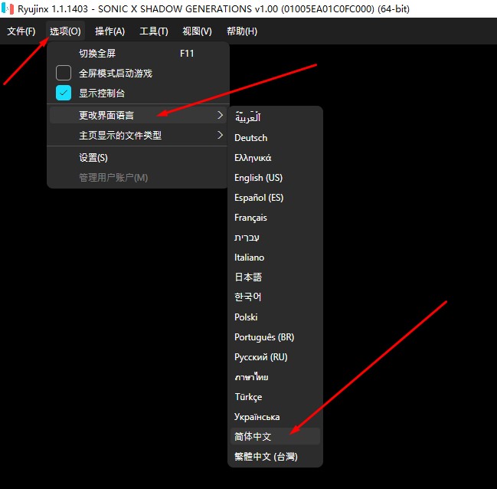This screenshot has height=489, width=497.
Task: Choose Hebrew (עברית) language
Action: click(x=275, y=238)
